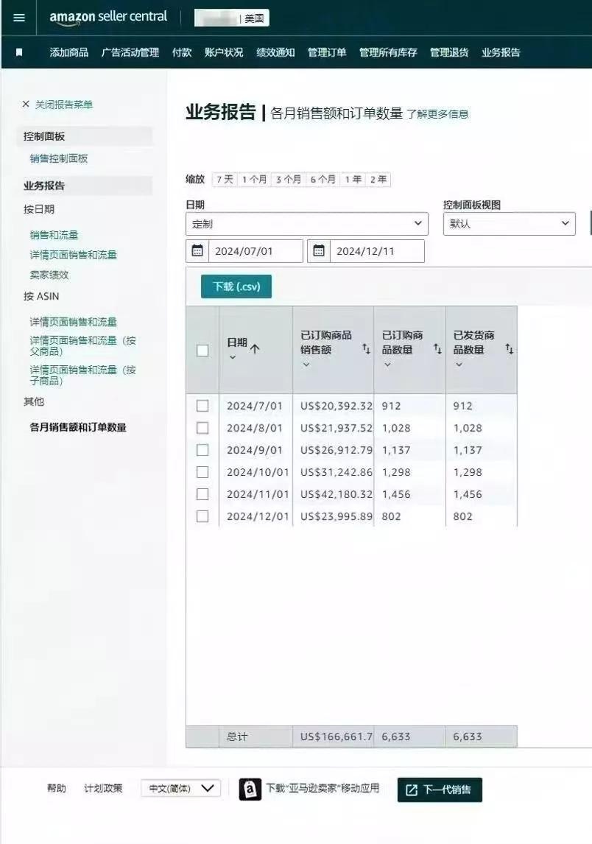Open 付款 in the navigation bar
Image resolution: width=592 pixels, height=844 pixels.
(182, 52)
